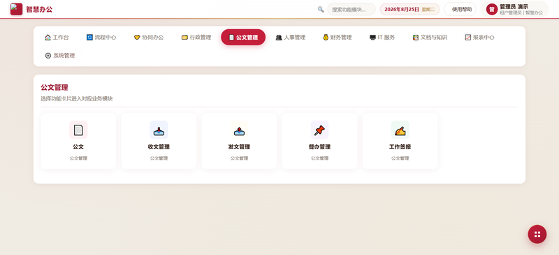Click the 公文 card title
This screenshot has width=559, height=255.
[78, 147]
